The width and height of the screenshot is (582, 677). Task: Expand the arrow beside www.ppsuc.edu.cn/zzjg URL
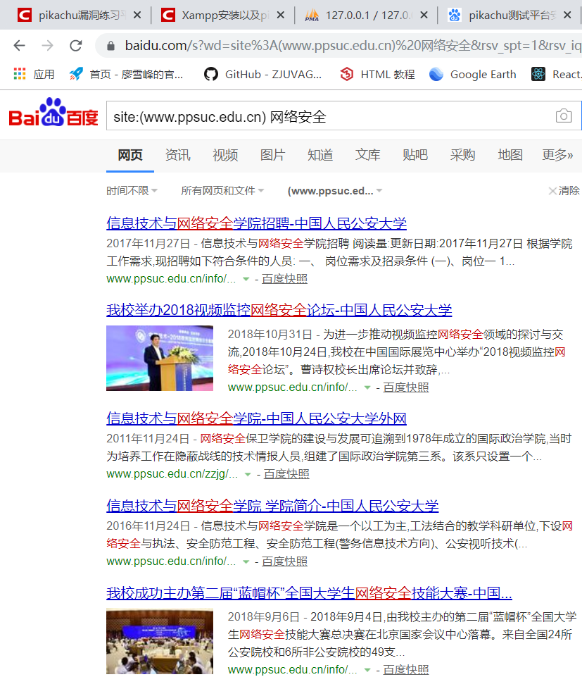click(248, 475)
